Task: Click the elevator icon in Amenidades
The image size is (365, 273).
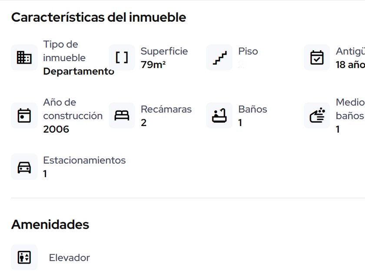Action: click(x=24, y=257)
